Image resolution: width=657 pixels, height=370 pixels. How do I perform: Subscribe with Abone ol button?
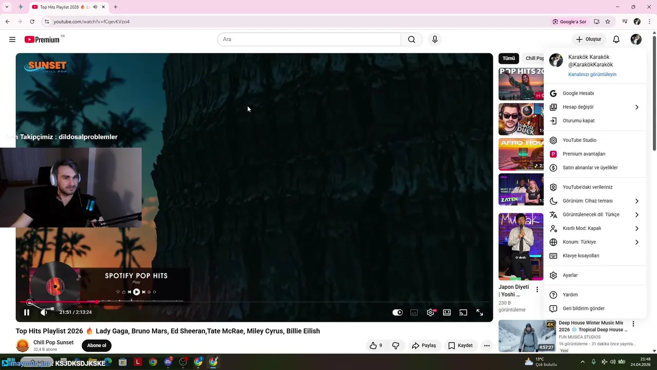click(x=96, y=345)
